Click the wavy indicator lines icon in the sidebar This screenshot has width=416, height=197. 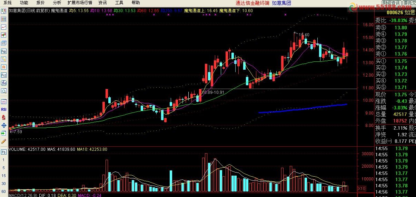pyautogui.click(x=4, y=101)
